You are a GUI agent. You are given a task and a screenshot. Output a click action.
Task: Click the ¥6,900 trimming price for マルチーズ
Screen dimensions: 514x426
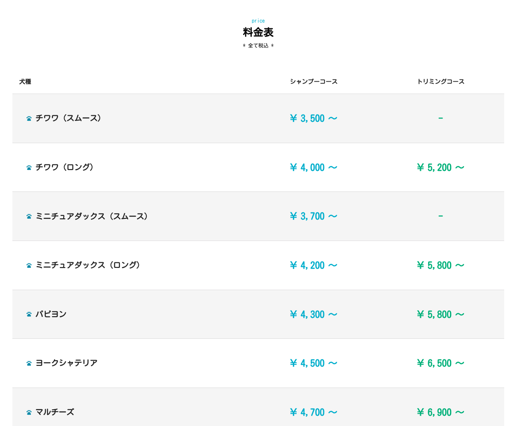[440, 412]
